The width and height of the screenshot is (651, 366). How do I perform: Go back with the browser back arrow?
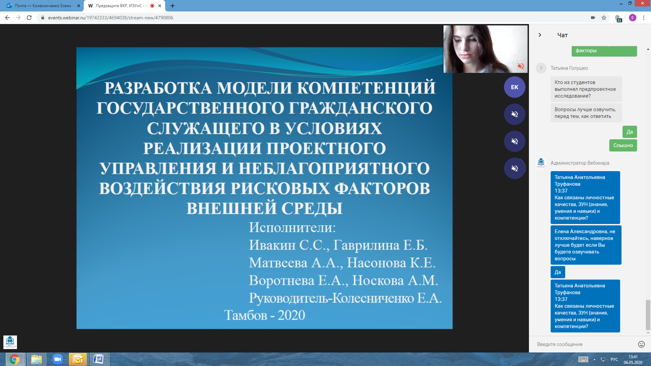pyautogui.click(x=7, y=18)
